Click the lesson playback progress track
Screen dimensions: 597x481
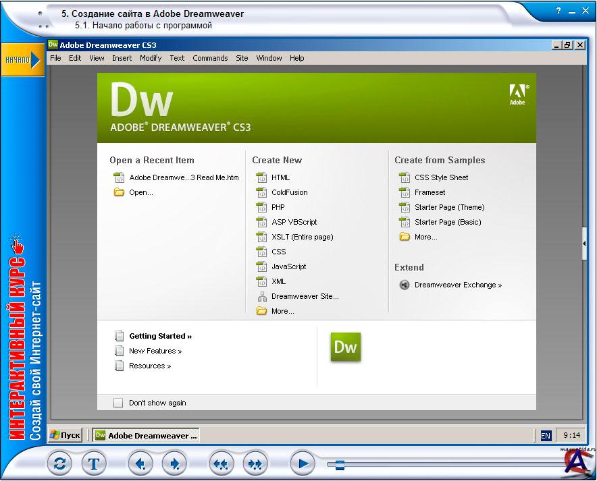click(447, 464)
